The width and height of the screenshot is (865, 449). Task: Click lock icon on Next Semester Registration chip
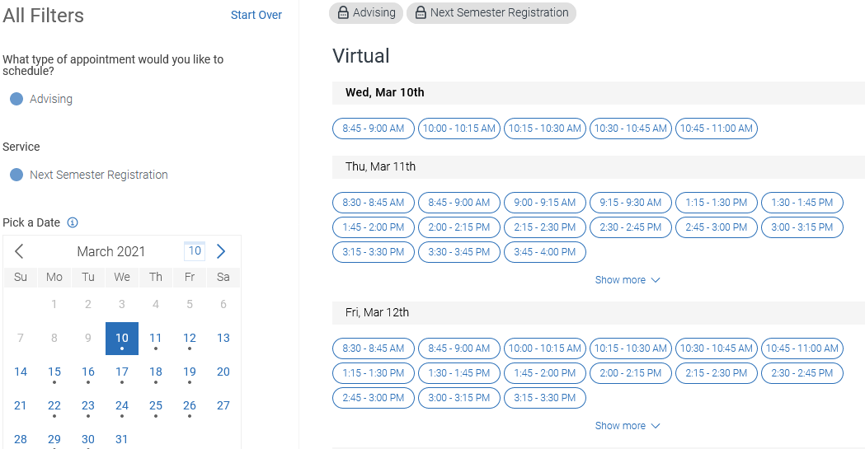[421, 13]
